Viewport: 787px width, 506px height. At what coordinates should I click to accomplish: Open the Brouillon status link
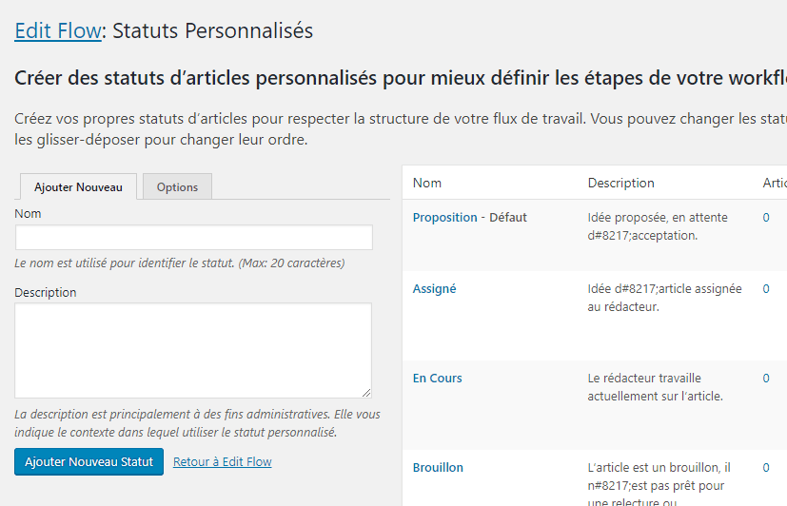438,467
